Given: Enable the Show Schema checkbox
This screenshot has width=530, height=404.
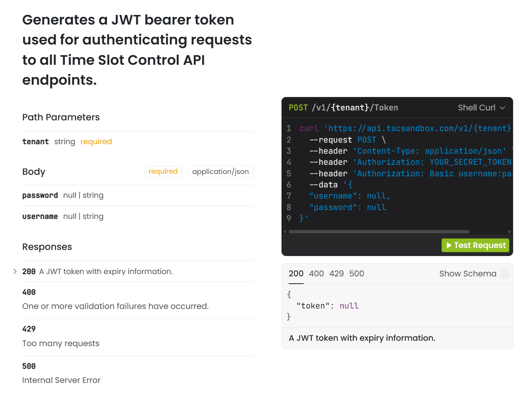Looking at the screenshot, I should (x=505, y=274).
